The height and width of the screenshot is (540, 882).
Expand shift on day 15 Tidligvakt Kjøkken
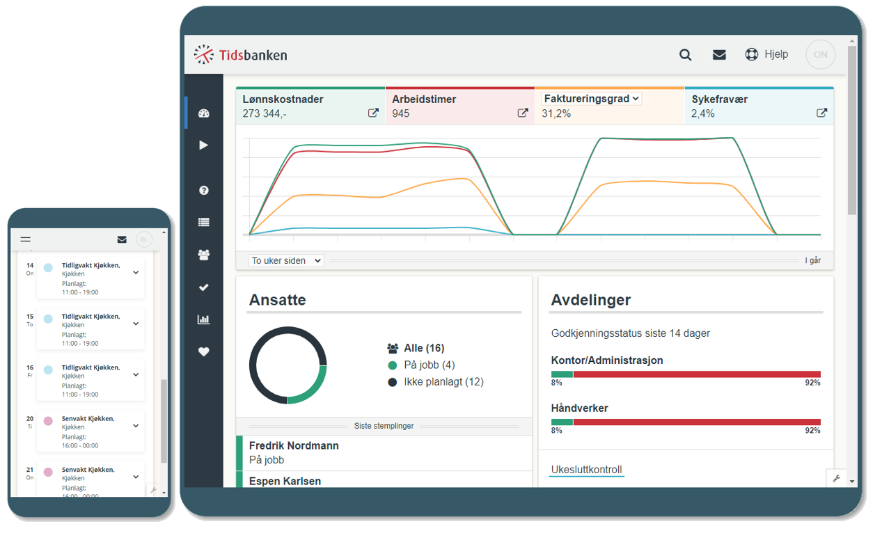(x=136, y=324)
